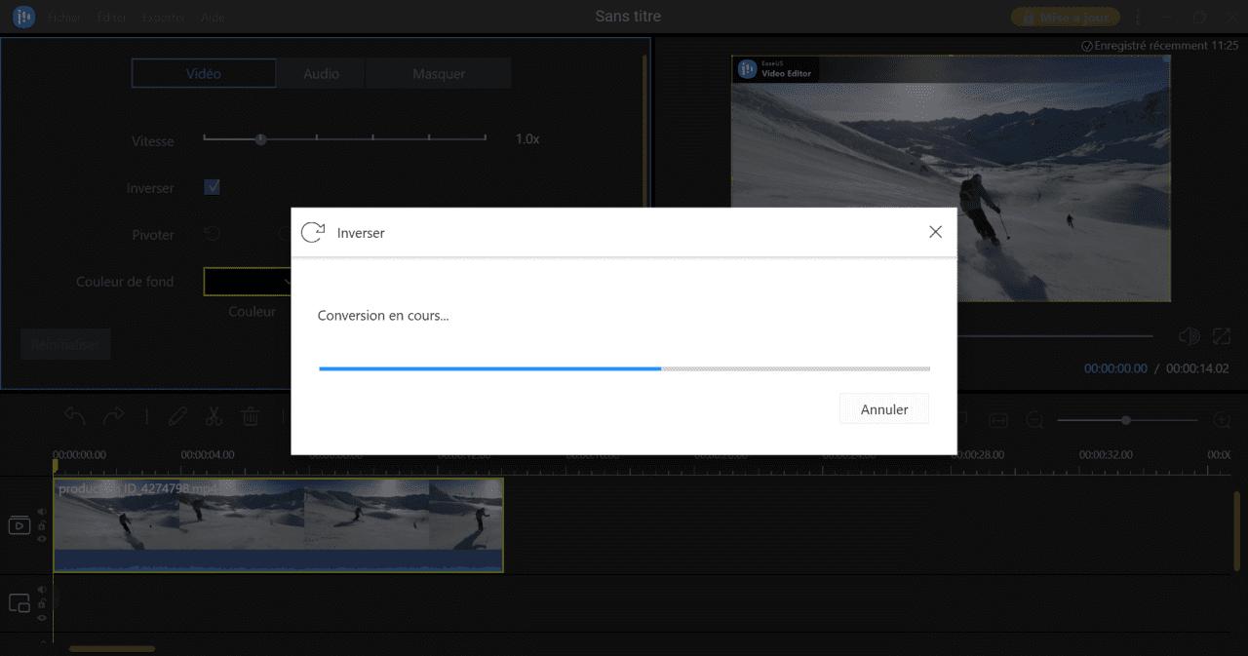Open the Couleur de fond dropdown
This screenshot has height=656, width=1248.
(249, 281)
